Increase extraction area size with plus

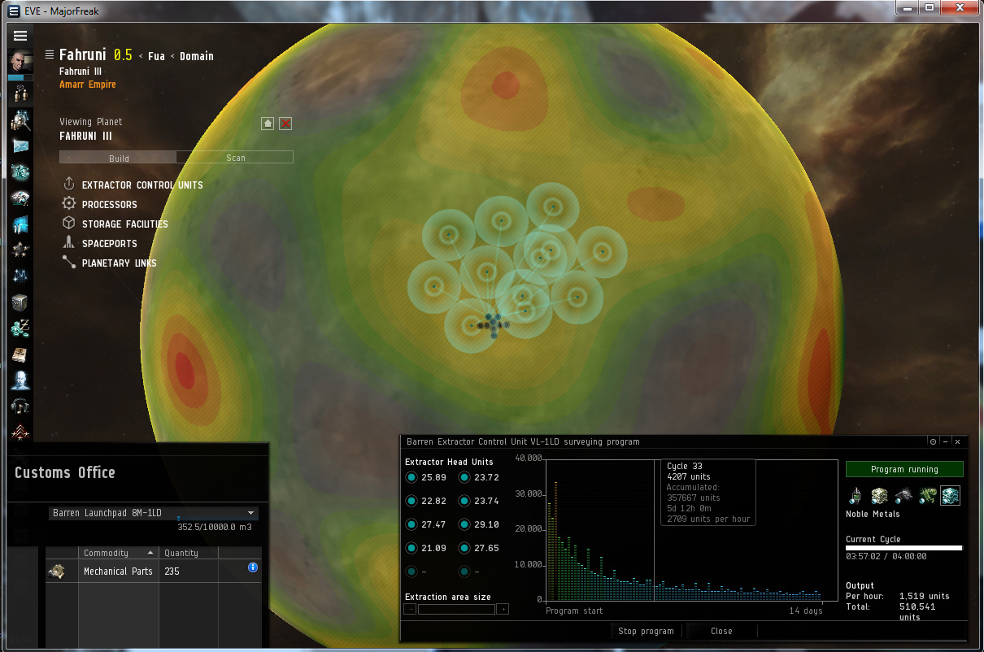coord(503,609)
